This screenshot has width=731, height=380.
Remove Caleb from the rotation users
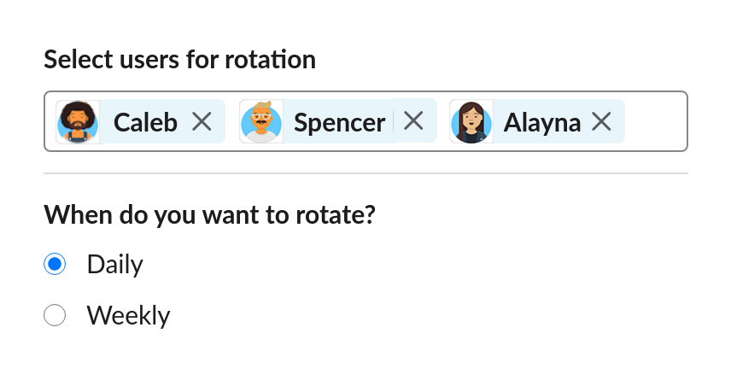pyautogui.click(x=202, y=122)
